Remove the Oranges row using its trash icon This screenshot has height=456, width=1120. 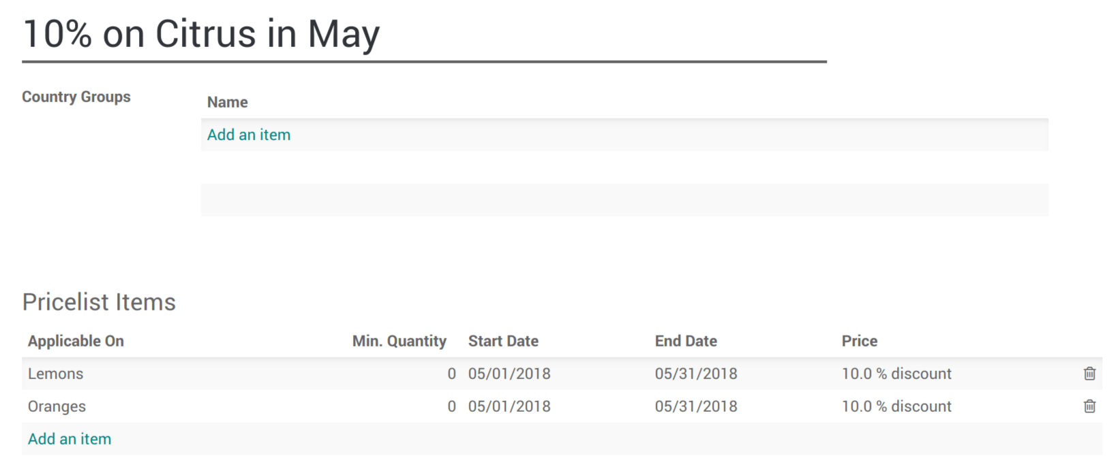click(x=1089, y=406)
